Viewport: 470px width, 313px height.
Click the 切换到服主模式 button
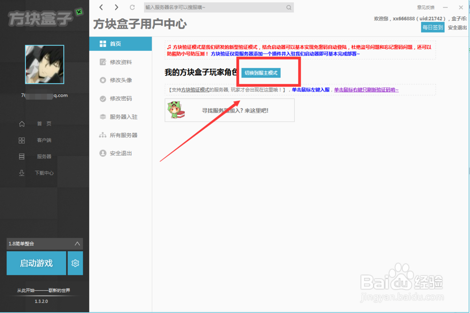[x=261, y=73]
